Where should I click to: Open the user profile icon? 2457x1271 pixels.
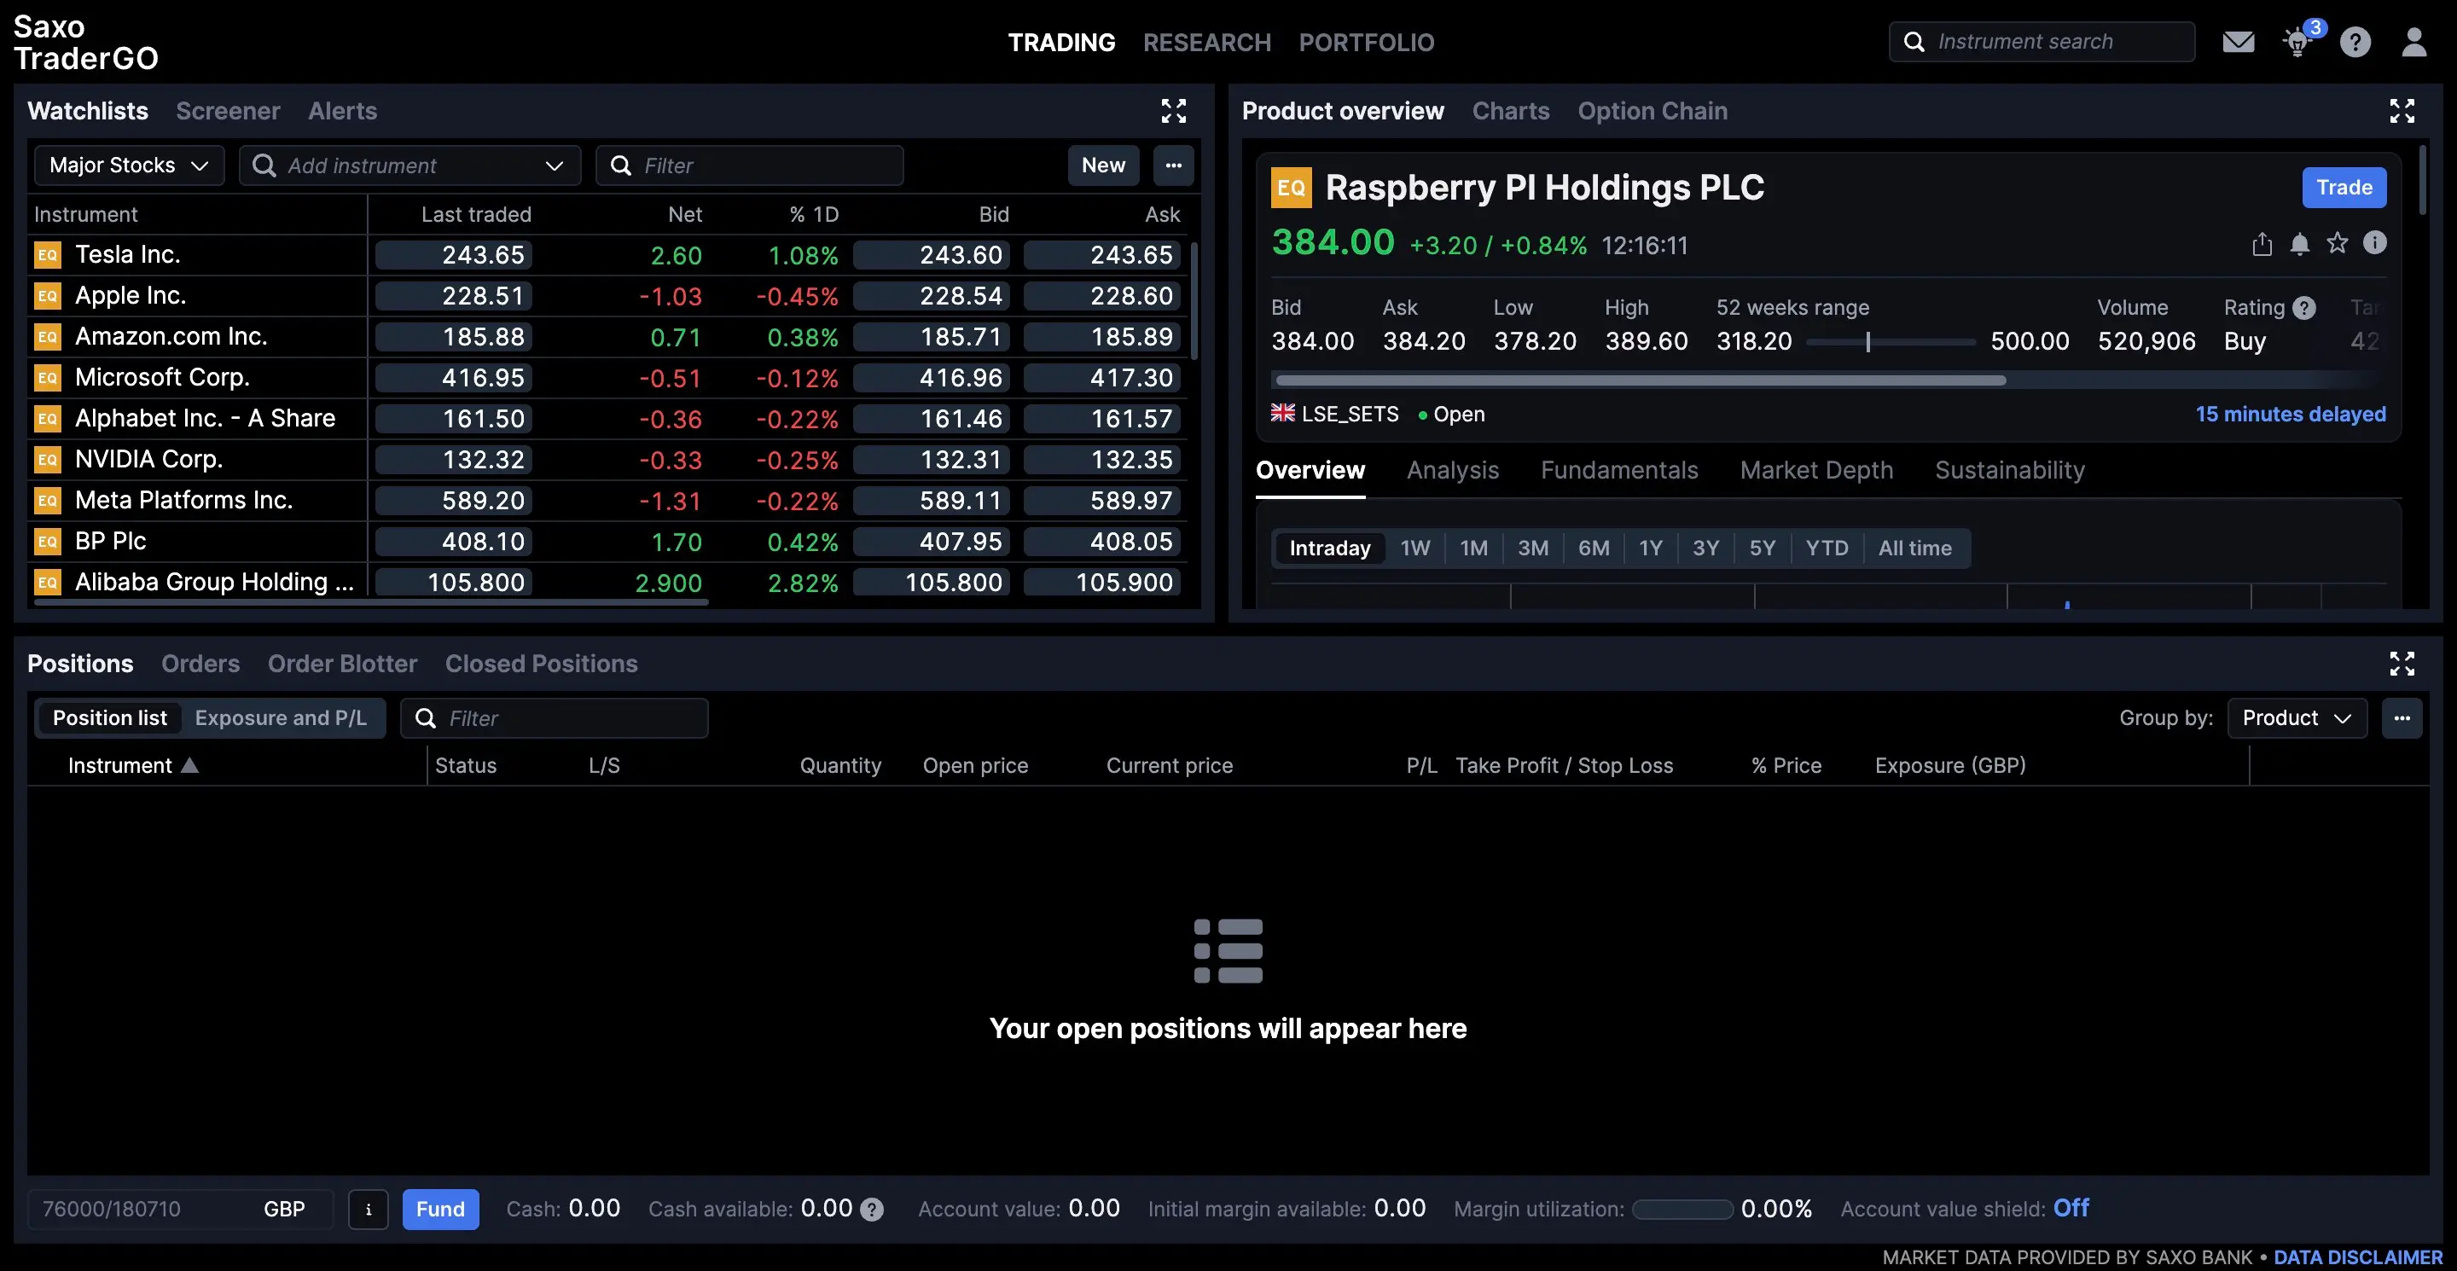[2413, 42]
